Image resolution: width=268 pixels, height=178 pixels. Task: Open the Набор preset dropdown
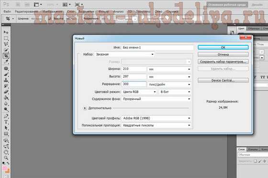tap(125, 54)
